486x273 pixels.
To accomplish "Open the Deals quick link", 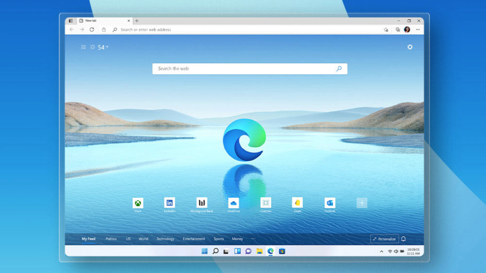I will click(298, 205).
